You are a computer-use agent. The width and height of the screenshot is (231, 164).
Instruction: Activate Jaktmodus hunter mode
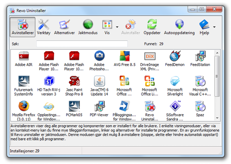pyautogui.click(x=88, y=27)
